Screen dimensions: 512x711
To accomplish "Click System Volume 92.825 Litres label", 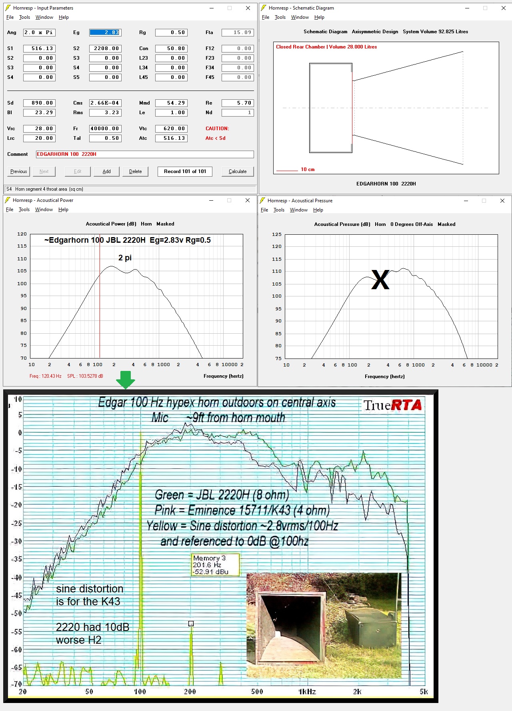I will tap(435, 32).
